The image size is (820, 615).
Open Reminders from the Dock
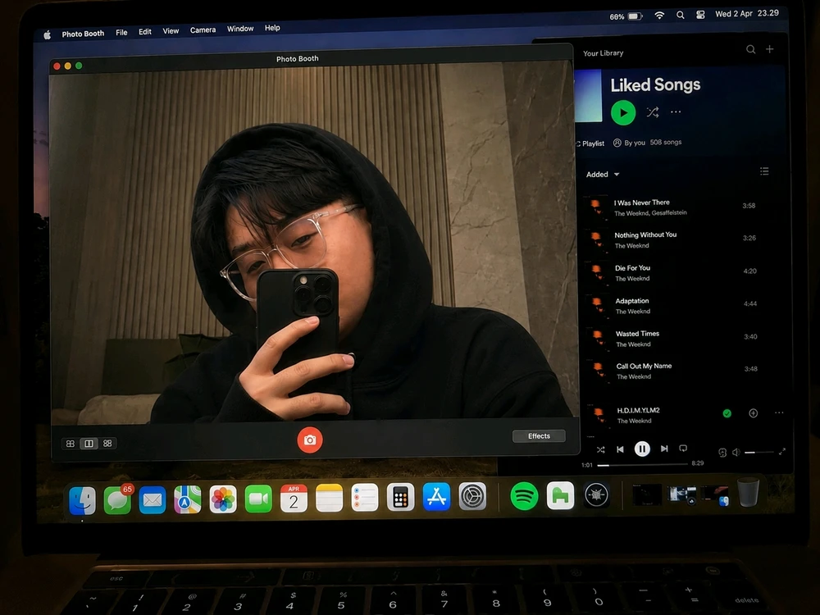click(x=365, y=497)
